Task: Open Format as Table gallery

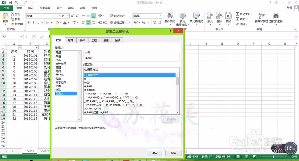Action: coord(182,19)
